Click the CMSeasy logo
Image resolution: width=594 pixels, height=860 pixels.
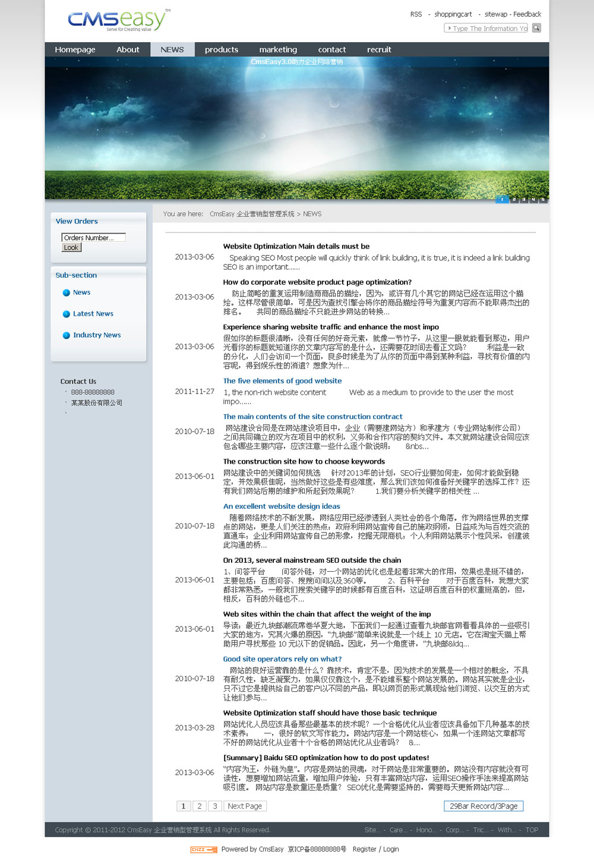(x=119, y=20)
